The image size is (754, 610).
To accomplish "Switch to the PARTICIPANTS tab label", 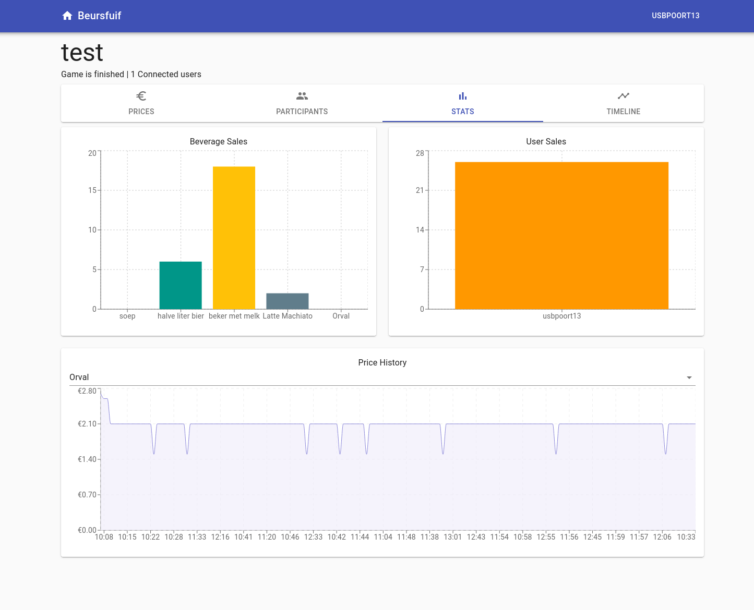I will click(x=302, y=112).
